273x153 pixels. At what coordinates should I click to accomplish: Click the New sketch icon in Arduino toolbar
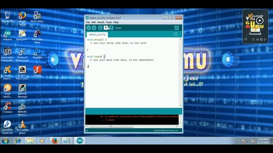pos(100,28)
